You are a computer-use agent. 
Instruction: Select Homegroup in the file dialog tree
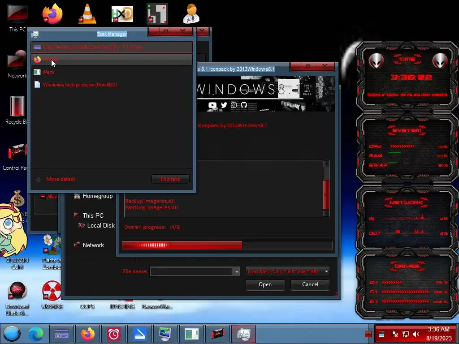(93, 196)
